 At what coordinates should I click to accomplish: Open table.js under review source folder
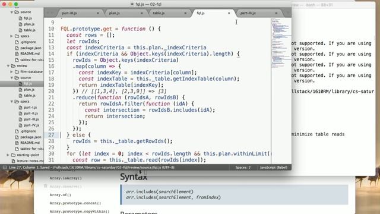coord(30,95)
